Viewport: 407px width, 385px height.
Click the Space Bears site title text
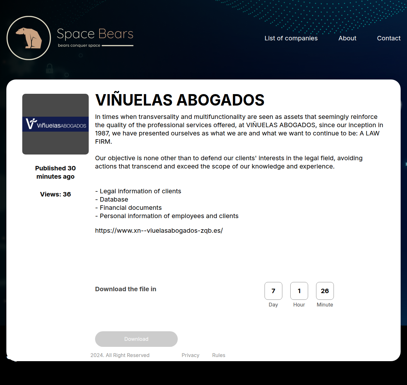(95, 34)
